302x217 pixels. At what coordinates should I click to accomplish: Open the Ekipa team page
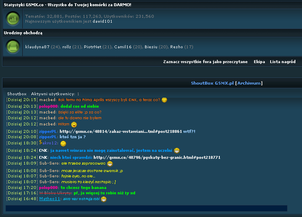tap(259, 62)
